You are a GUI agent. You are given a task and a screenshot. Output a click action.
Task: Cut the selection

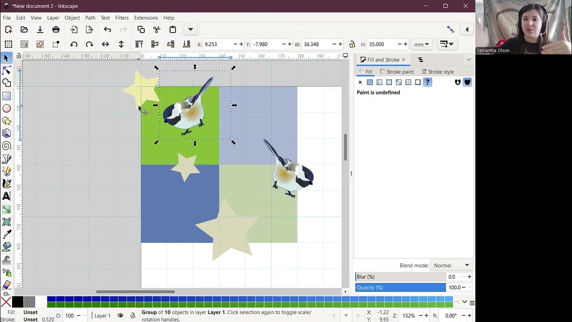(x=157, y=30)
